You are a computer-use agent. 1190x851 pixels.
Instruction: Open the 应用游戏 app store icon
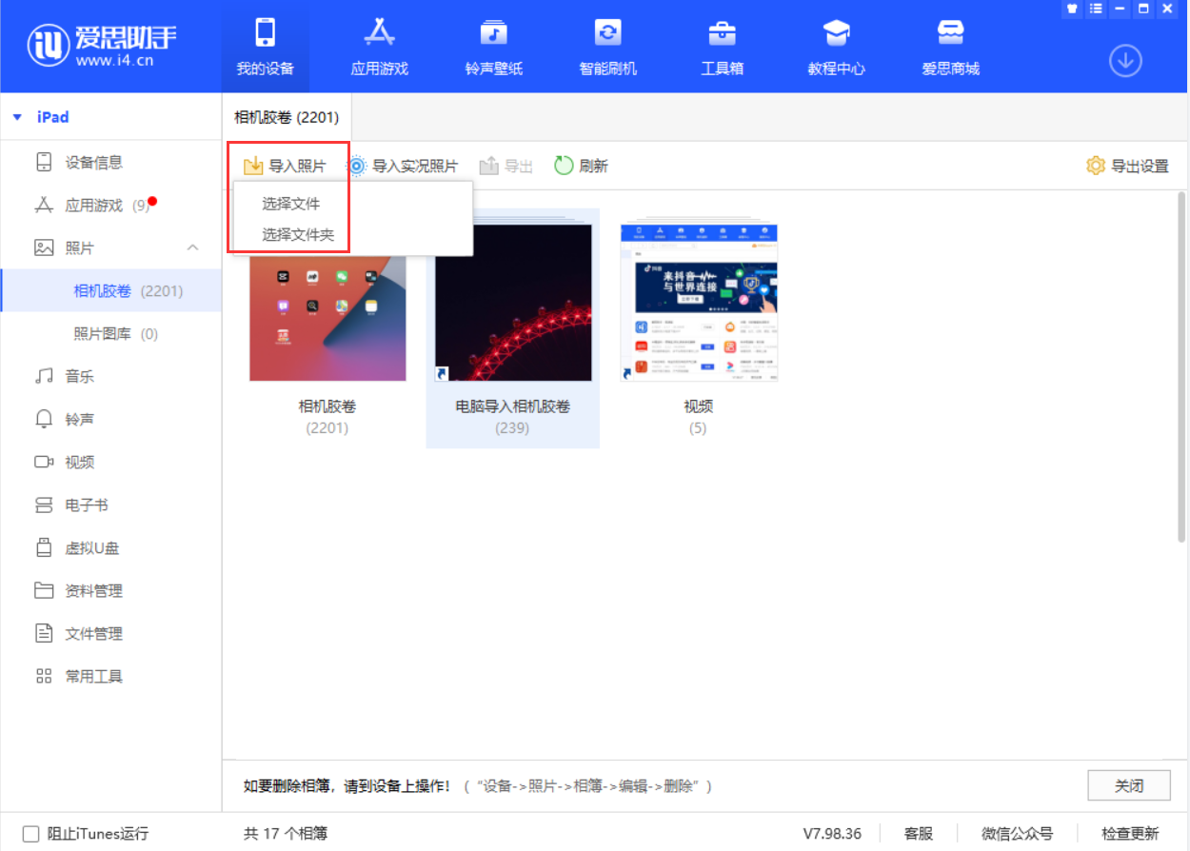click(x=379, y=34)
